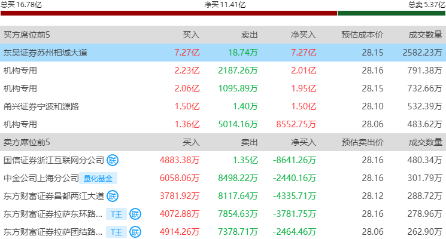Image resolution: width=446 pixels, height=239 pixels.
Task: Click the 2.06亿 buy value
Action: click(x=187, y=88)
